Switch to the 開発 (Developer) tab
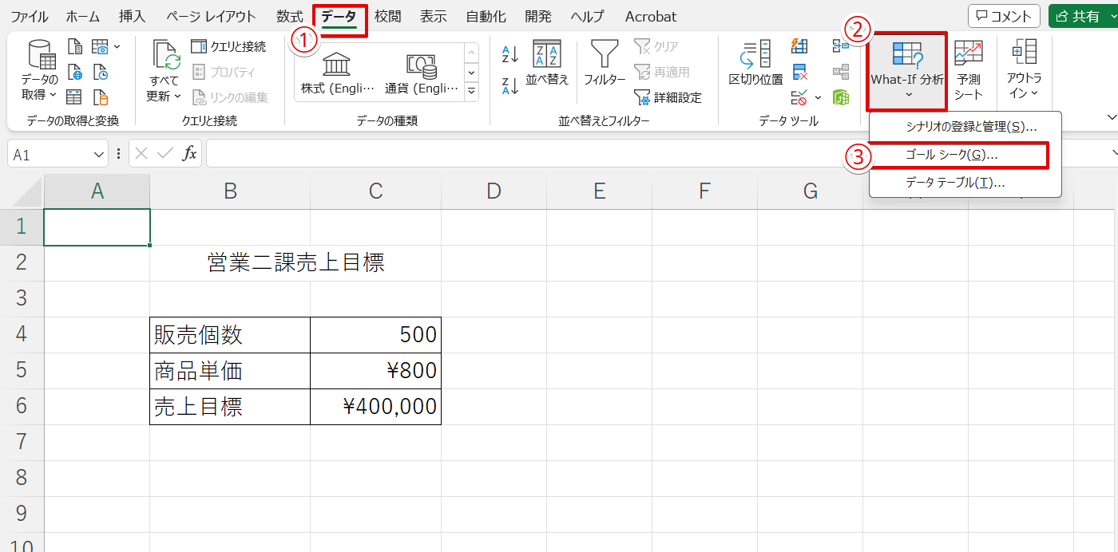The width and height of the screenshot is (1118, 552). pyautogui.click(x=537, y=16)
